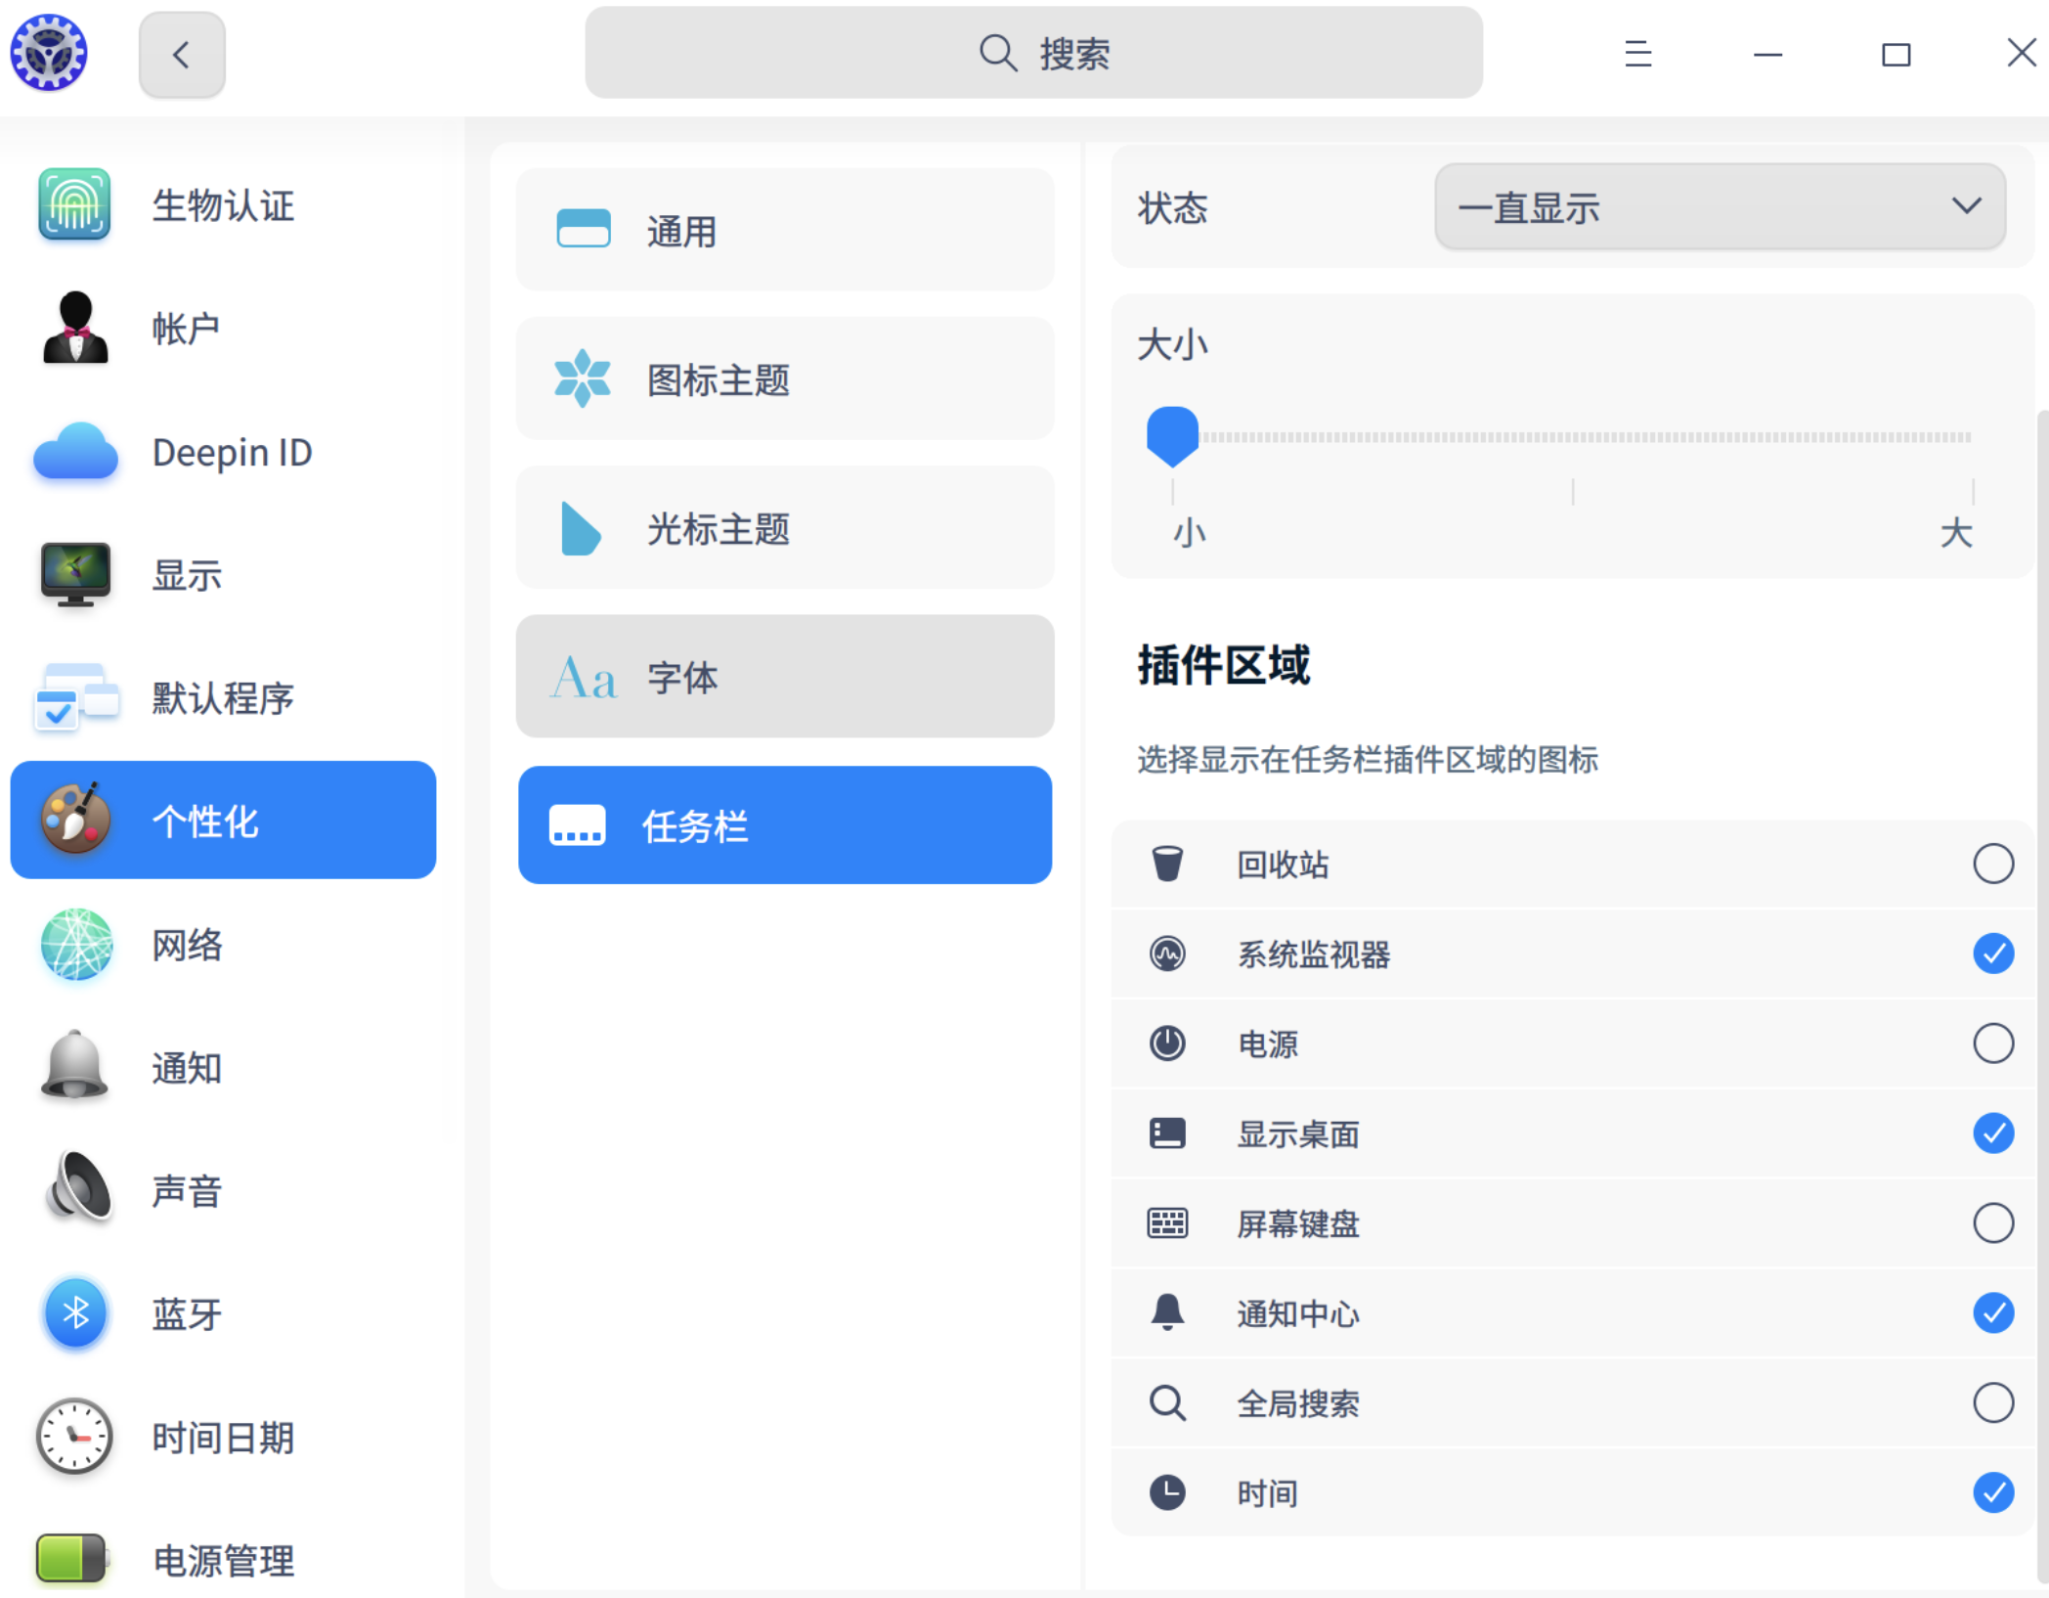This screenshot has width=2049, height=1598.
Task: Enable the On-screen Keyboard plugin checkbox
Action: 1992,1223
